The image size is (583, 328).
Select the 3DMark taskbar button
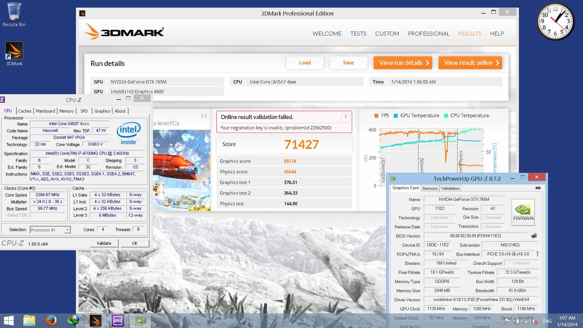[95, 321]
